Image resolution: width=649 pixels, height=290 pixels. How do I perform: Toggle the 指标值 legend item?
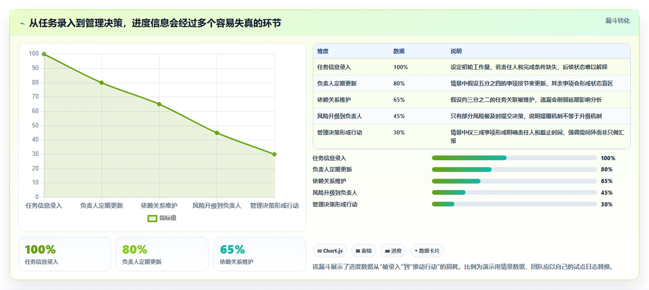(162, 218)
